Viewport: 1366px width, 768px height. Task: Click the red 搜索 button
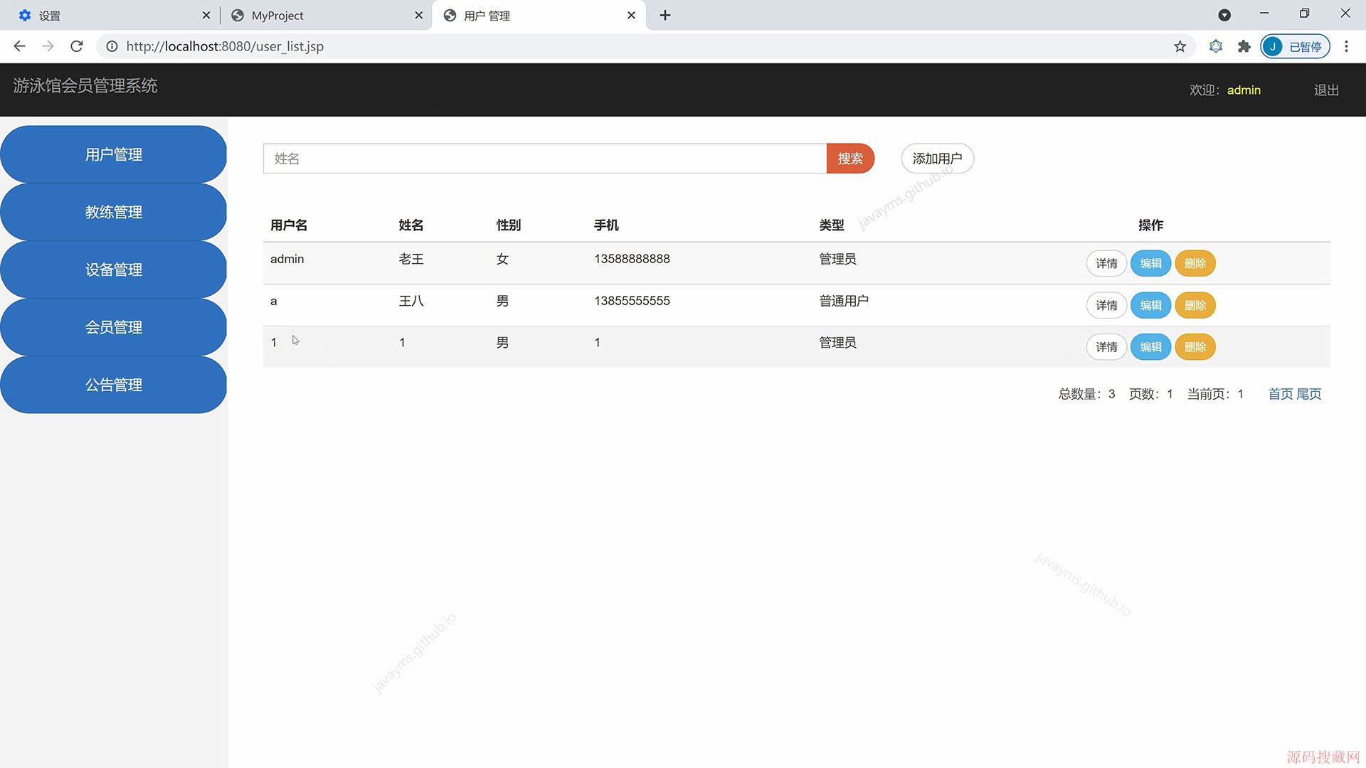coord(850,159)
